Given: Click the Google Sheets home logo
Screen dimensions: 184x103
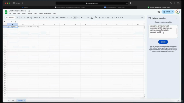Looking at the screenshot, I should pyautogui.click(x=6, y=12).
